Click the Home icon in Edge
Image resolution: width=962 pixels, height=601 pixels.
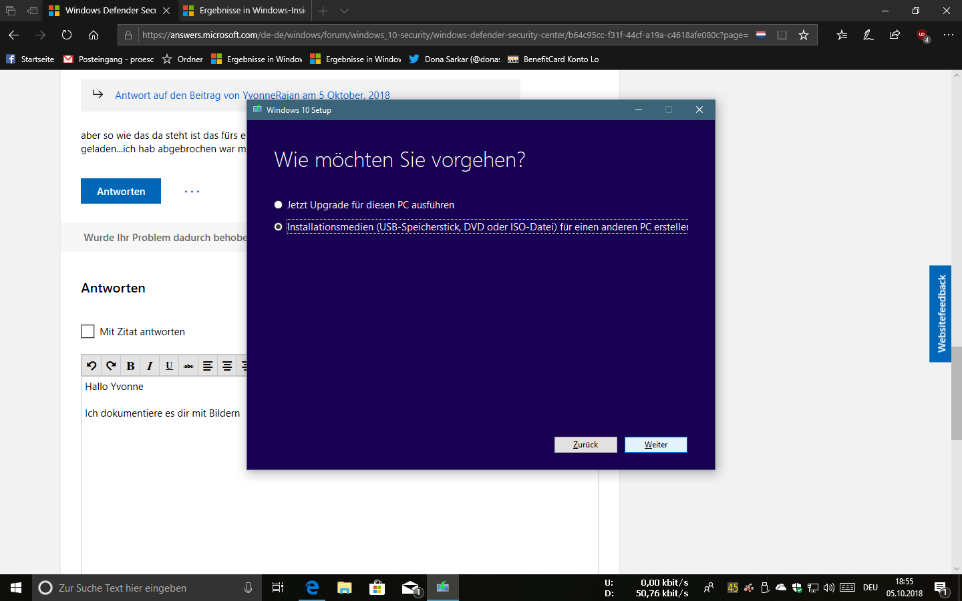(94, 35)
